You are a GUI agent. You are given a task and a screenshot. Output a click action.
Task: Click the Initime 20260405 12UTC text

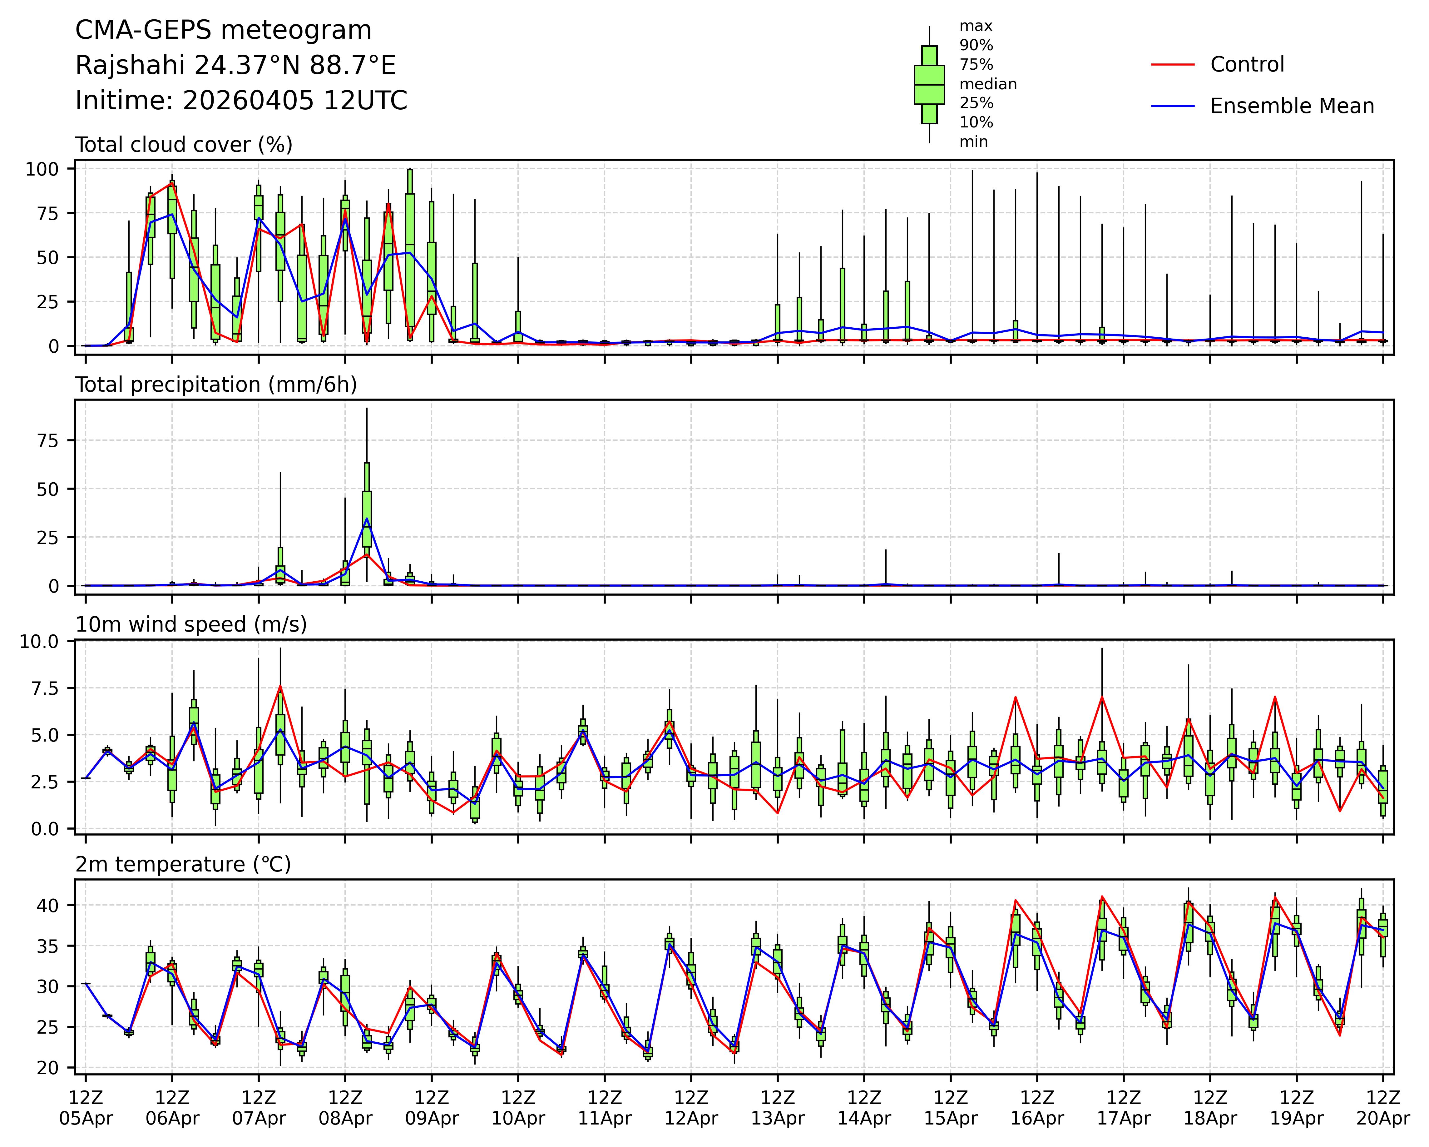click(x=241, y=101)
